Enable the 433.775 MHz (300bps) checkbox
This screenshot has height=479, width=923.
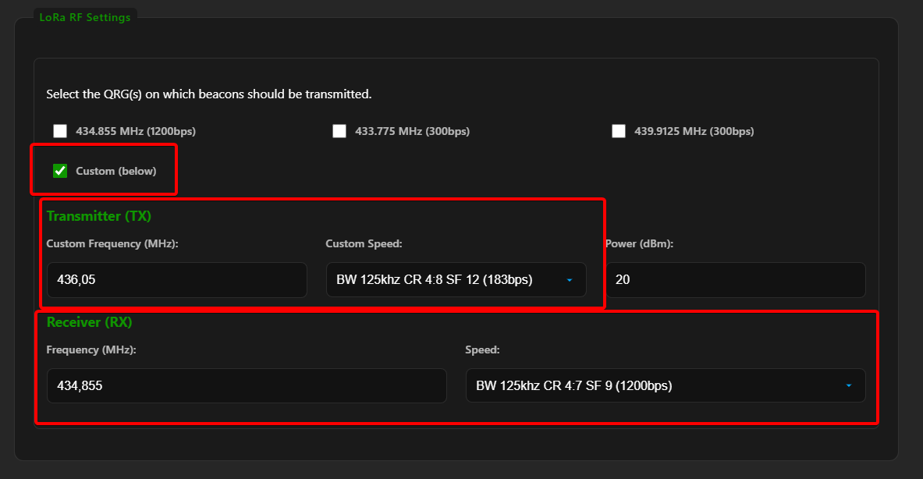(x=339, y=131)
